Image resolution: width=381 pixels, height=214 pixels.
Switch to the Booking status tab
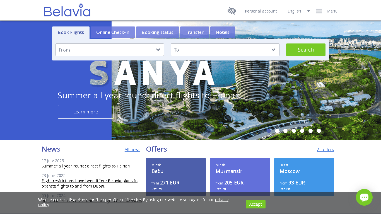tap(158, 33)
